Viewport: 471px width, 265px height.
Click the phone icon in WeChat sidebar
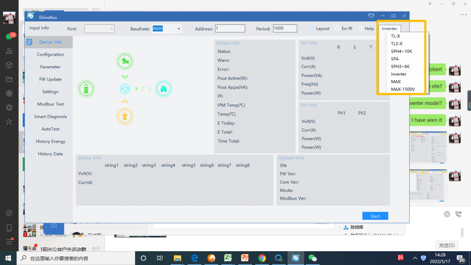tap(9, 228)
